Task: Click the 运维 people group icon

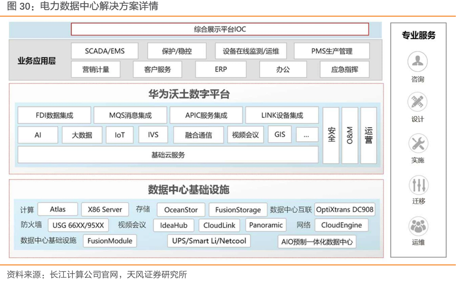Action: click(x=418, y=226)
